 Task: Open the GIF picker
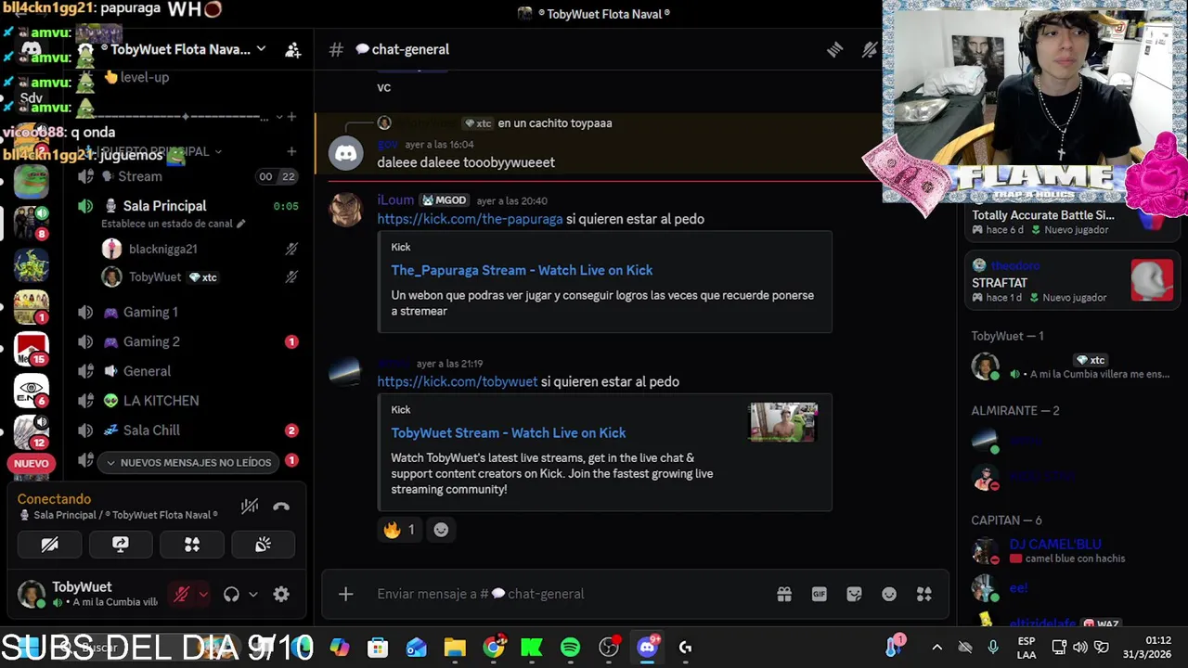(820, 594)
